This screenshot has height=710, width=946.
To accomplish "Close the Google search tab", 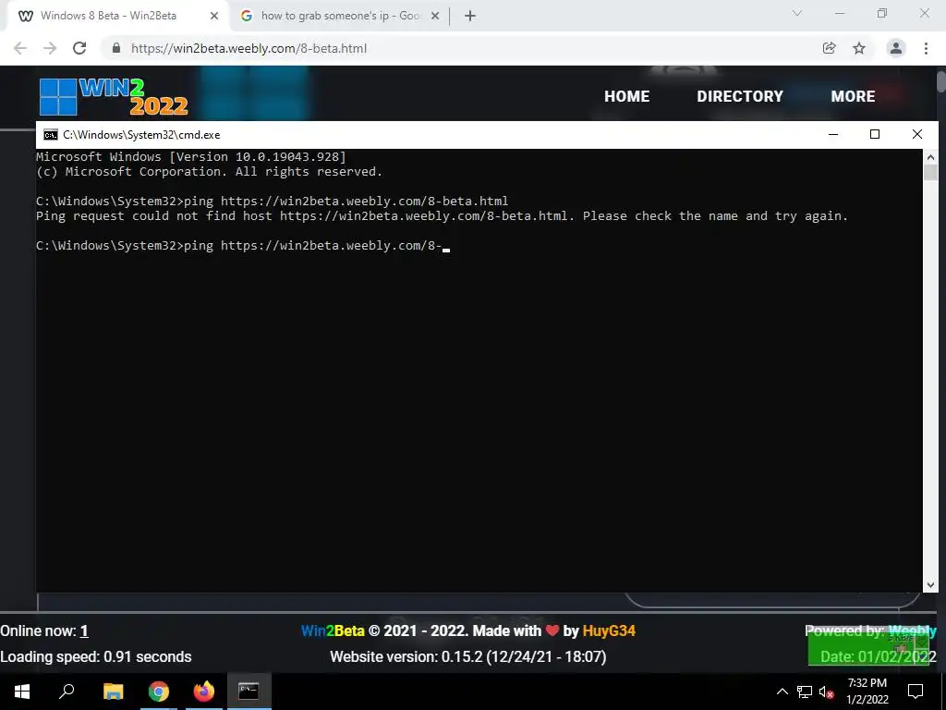I will pyautogui.click(x=435, y=16).
